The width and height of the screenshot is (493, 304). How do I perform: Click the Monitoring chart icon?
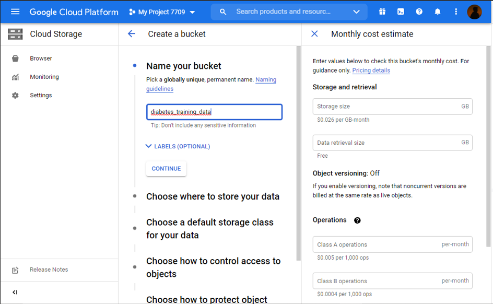[x=15, y=77]
